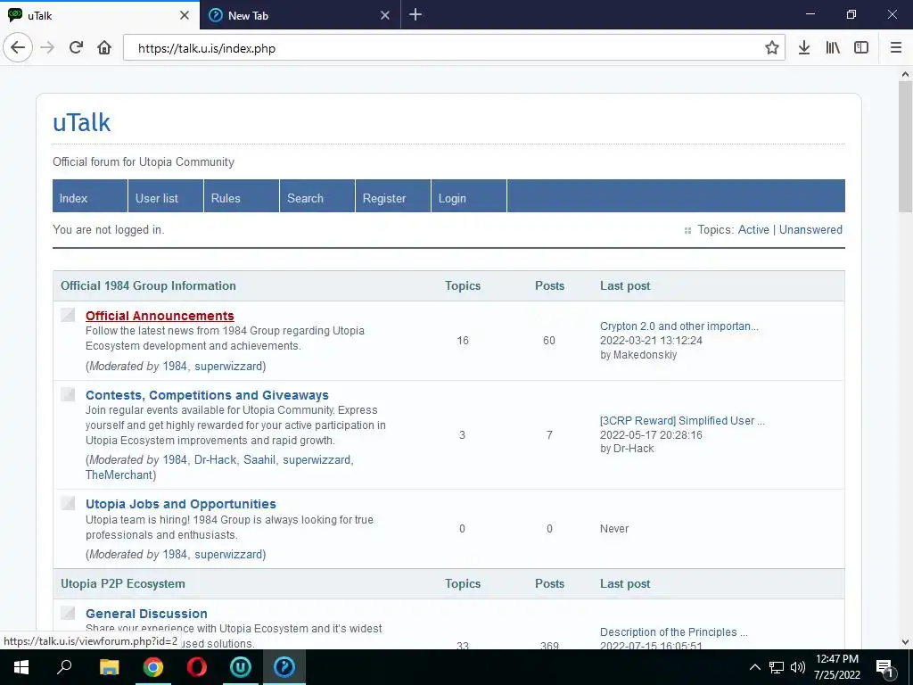
Task: Open superwizzard moderator link under Official Announcements
Action: click(x=228, y=366)
